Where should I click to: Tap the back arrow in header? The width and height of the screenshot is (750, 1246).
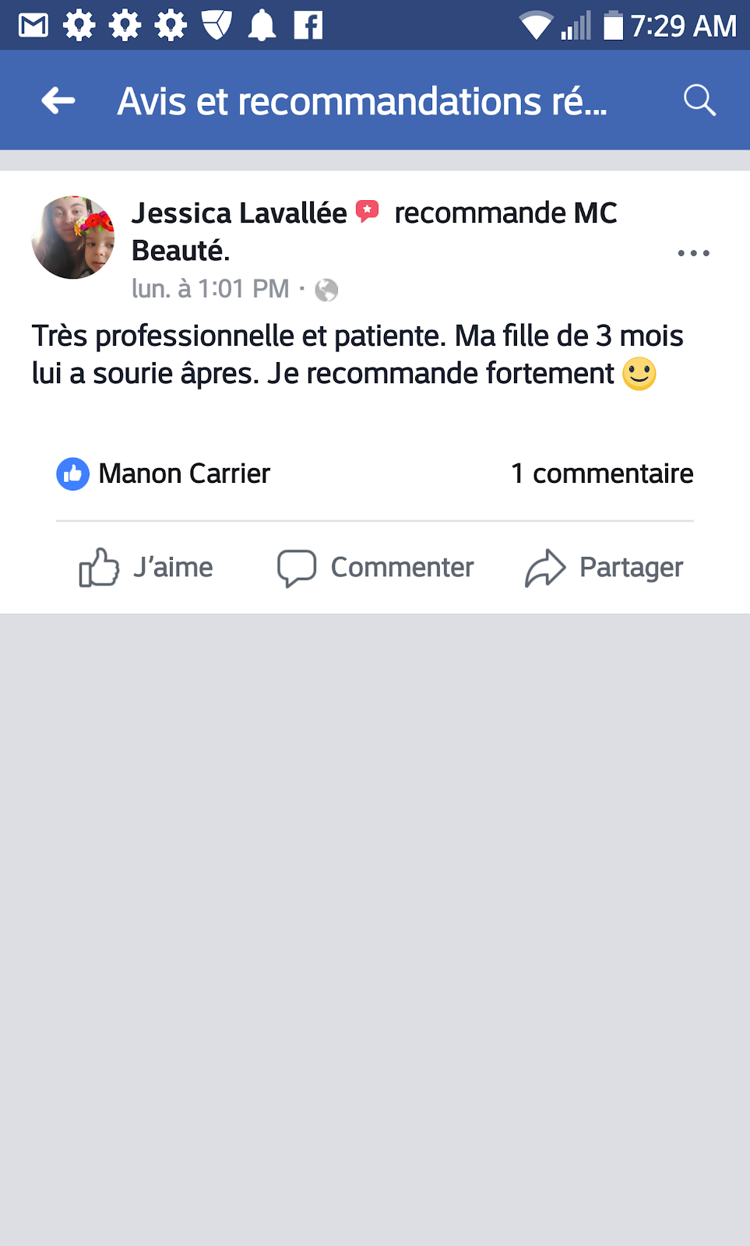[x=58, y=100]
